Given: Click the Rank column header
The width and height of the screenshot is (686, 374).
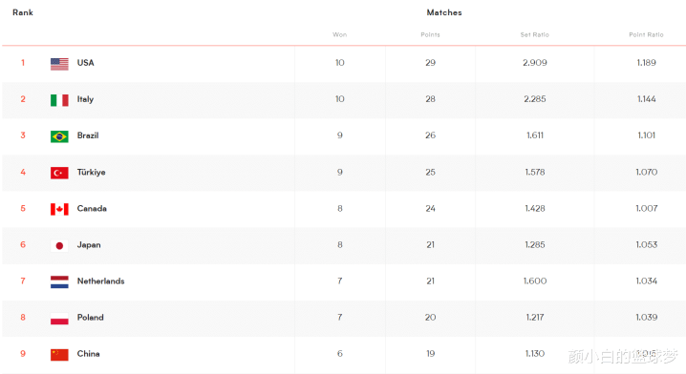Looking at the screenshot, I should tap(23, 12).
